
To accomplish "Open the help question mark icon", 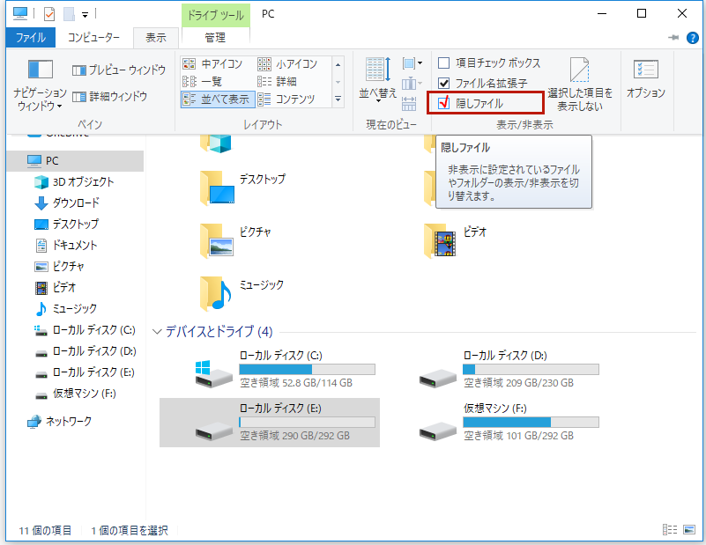I will [693, 38].
